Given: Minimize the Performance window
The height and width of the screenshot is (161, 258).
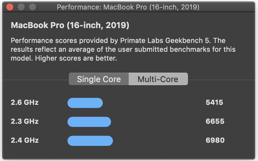Looking at the screenshot, I should click(x=21, y=7).
